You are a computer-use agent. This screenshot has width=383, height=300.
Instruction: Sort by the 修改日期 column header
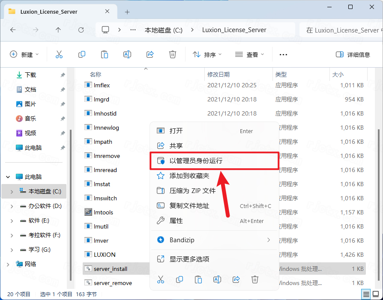(218, 74)
